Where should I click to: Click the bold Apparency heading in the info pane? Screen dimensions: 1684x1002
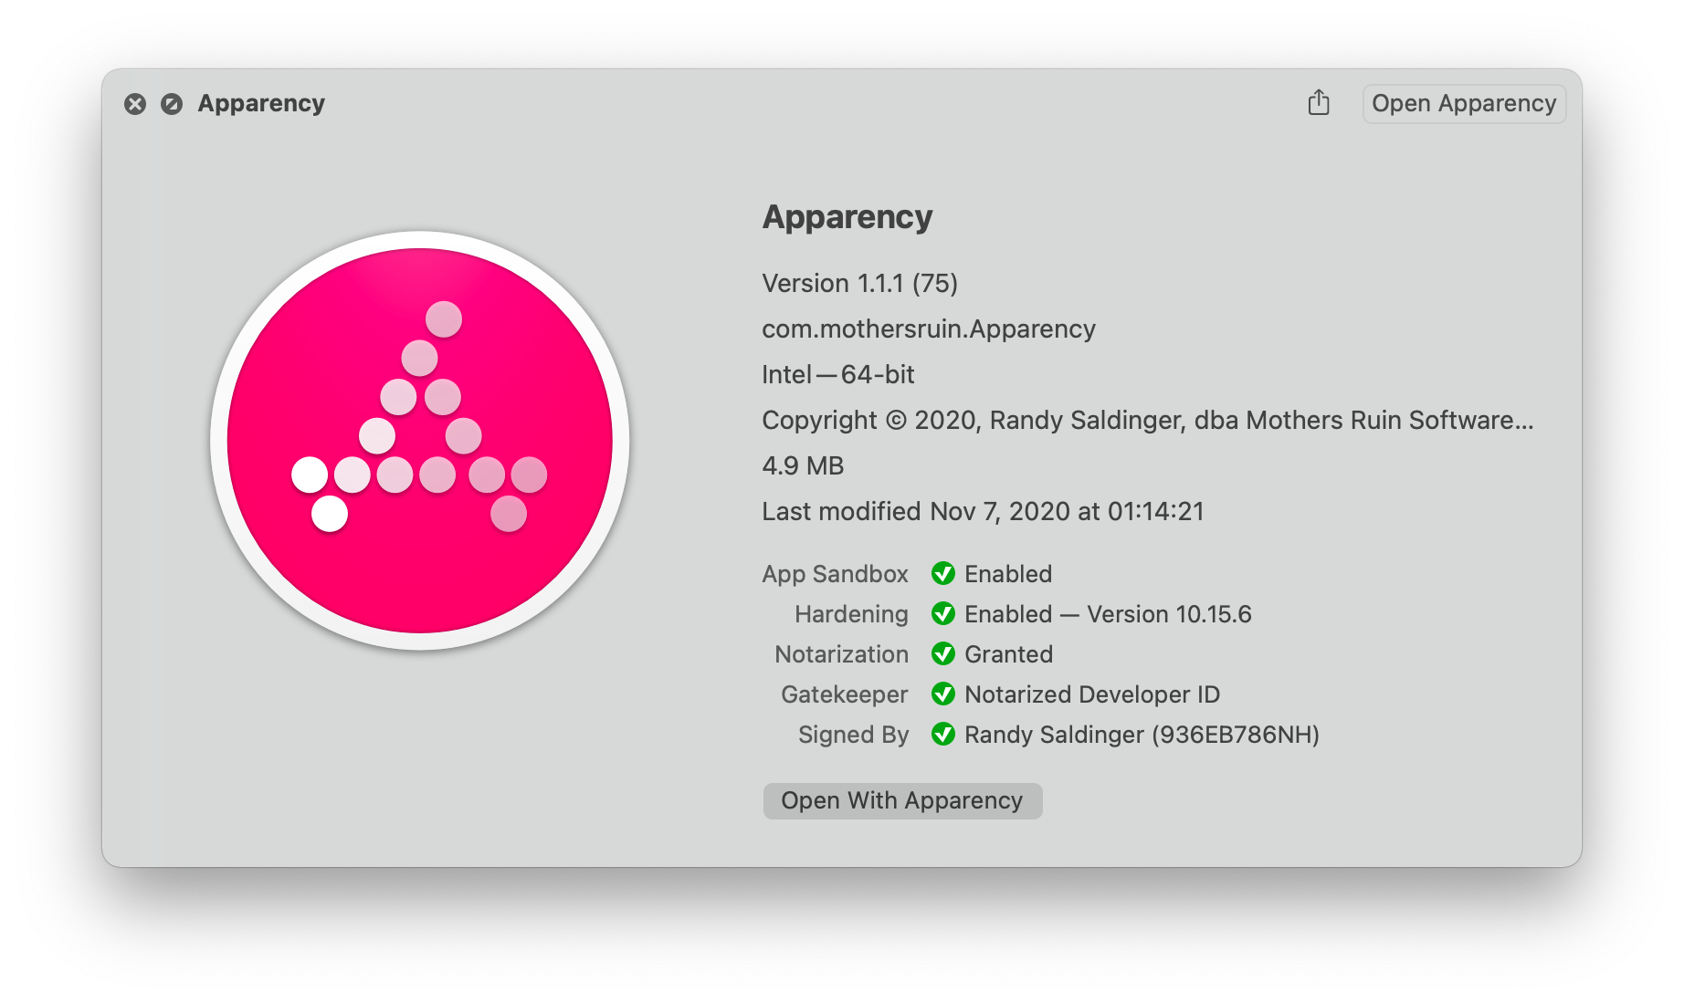pyautogui.click(x=847, y=217)
